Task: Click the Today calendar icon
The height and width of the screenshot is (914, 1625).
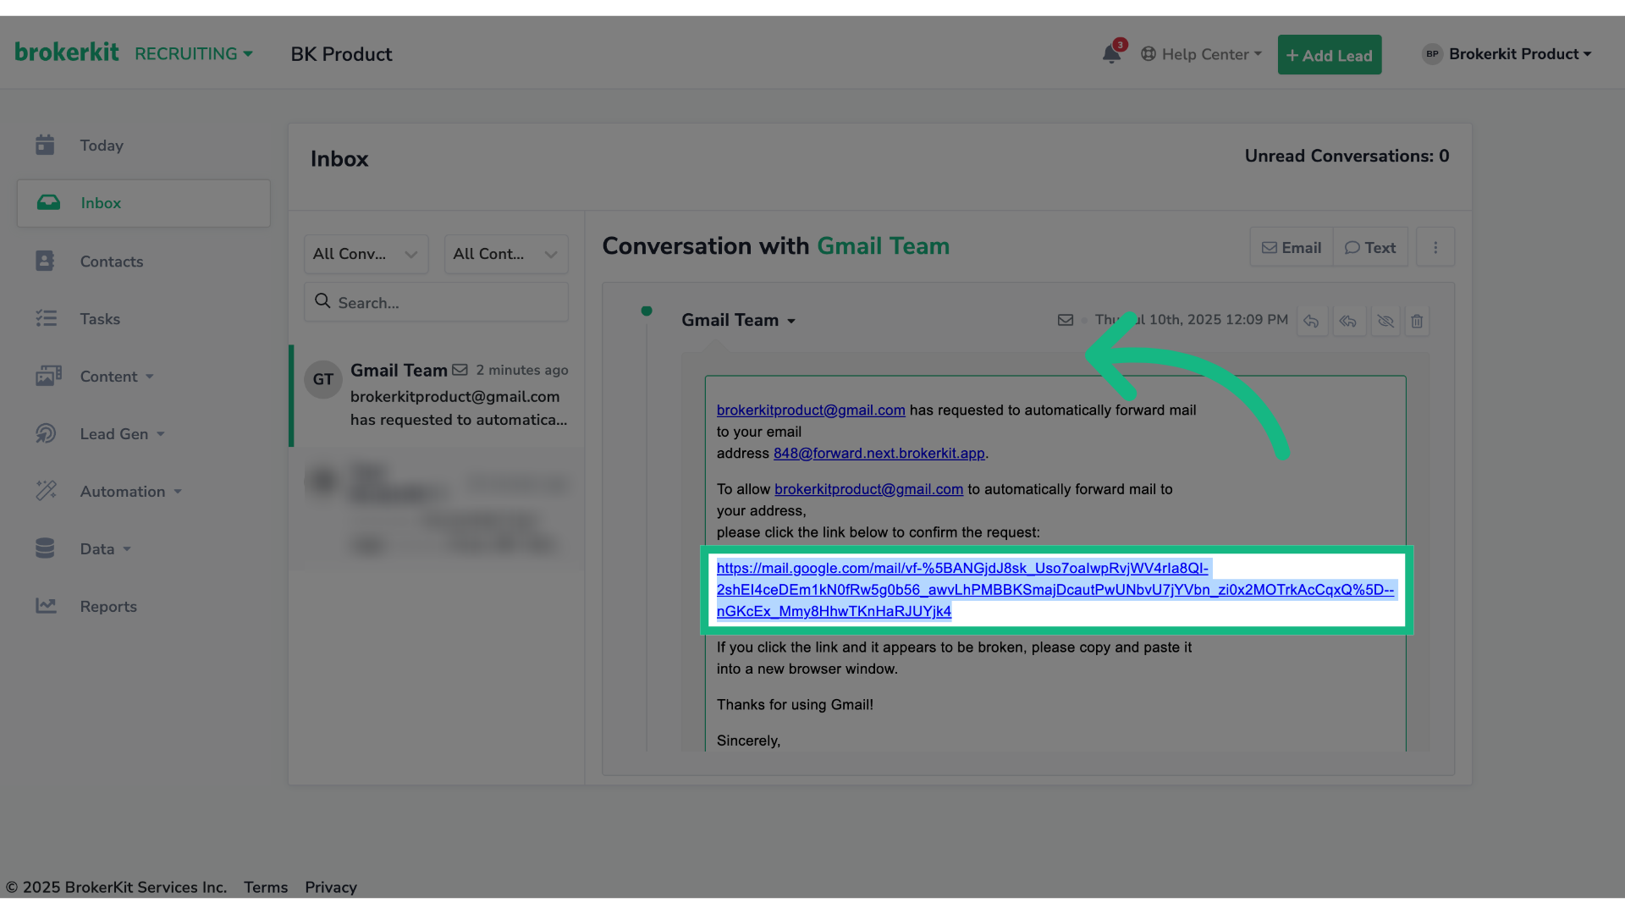Action: (x=45, y=145)
